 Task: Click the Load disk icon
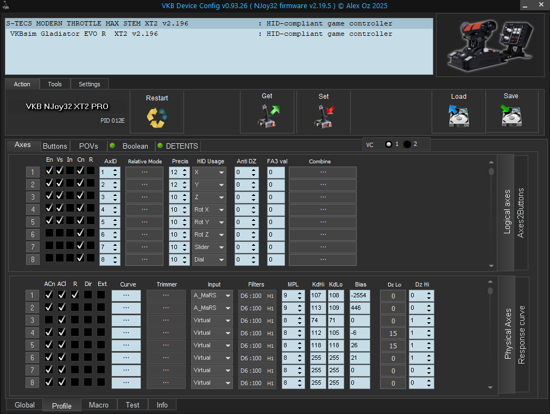tap(458, 116)
